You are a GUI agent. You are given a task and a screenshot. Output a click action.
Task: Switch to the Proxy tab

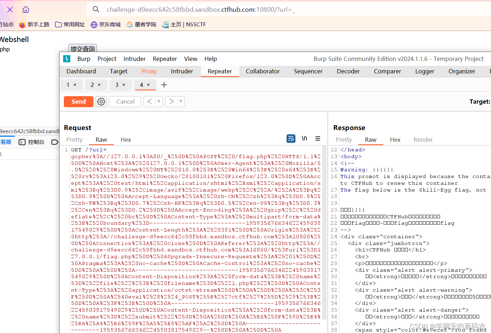pos(149,71)
